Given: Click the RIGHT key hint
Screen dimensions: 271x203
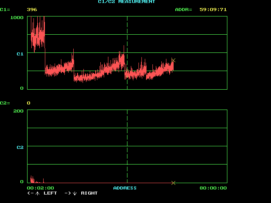Looking at the screenshot, I should (x=89, y=193).
